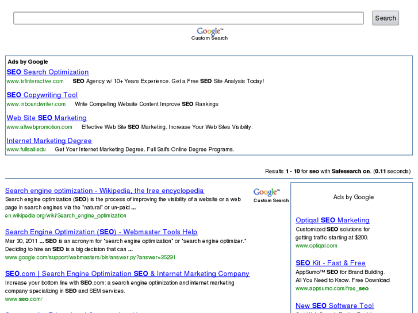
Task: Click the 'Customized SEO solutions for' ad text
Action: click(333, 229)
